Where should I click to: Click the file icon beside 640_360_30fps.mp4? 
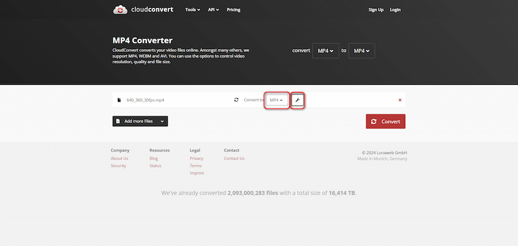tap(119, 100)
